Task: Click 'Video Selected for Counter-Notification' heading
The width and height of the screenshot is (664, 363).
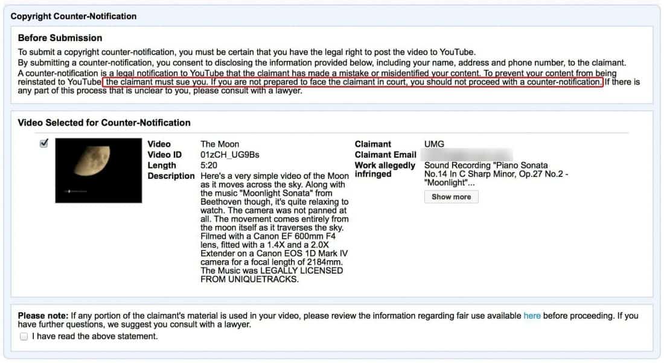Action: [104, 123]
